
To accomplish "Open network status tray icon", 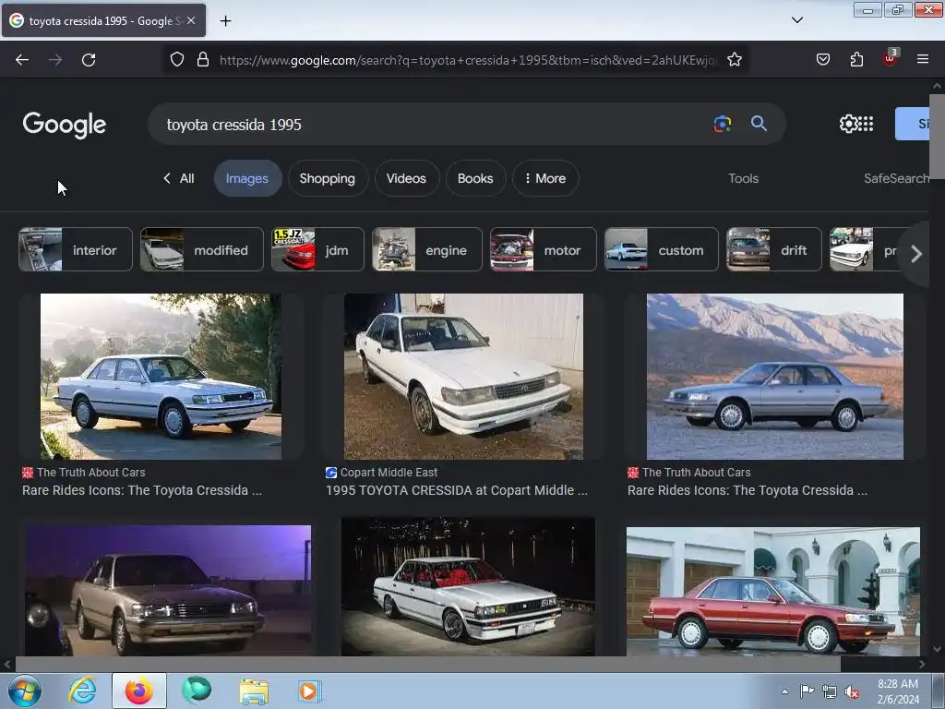I will (x=830, y=692).
